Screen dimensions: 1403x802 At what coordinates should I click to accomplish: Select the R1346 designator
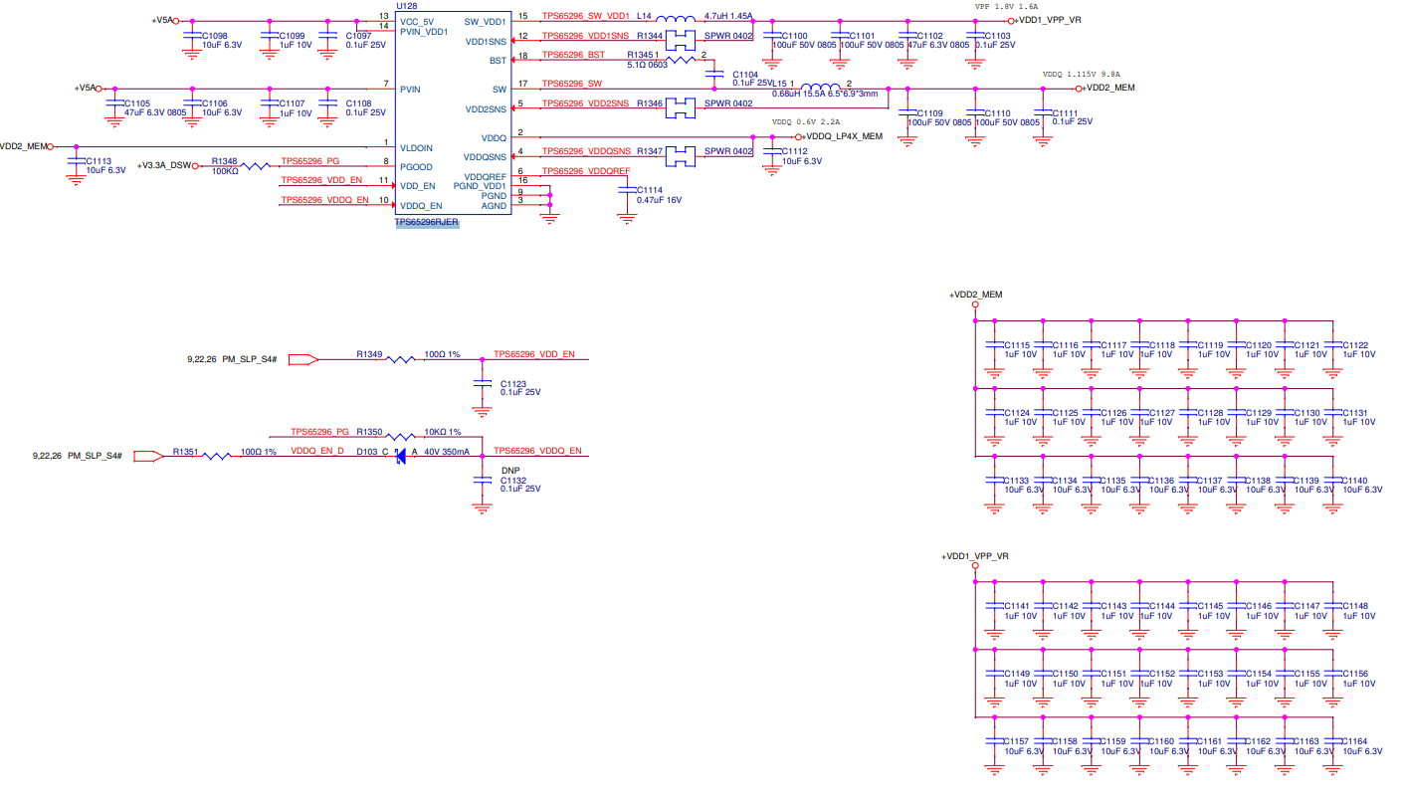[x=650, y=103]
